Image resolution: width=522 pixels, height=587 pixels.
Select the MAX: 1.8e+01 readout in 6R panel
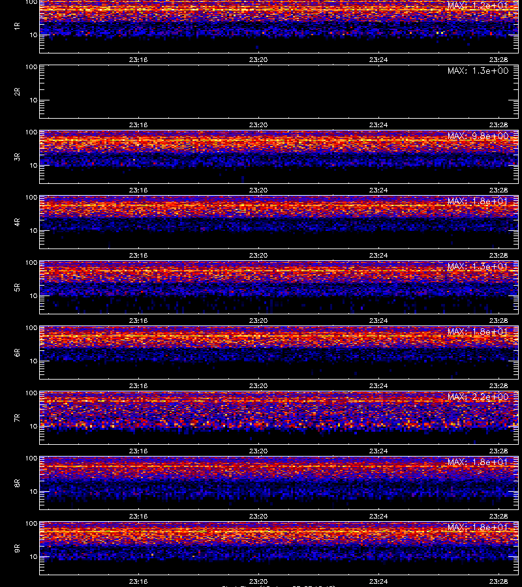(x=478, y=332)
